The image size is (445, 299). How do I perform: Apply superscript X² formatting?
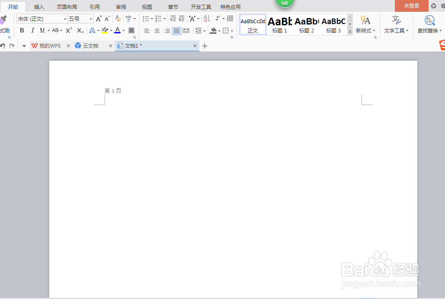pos(69,30)
